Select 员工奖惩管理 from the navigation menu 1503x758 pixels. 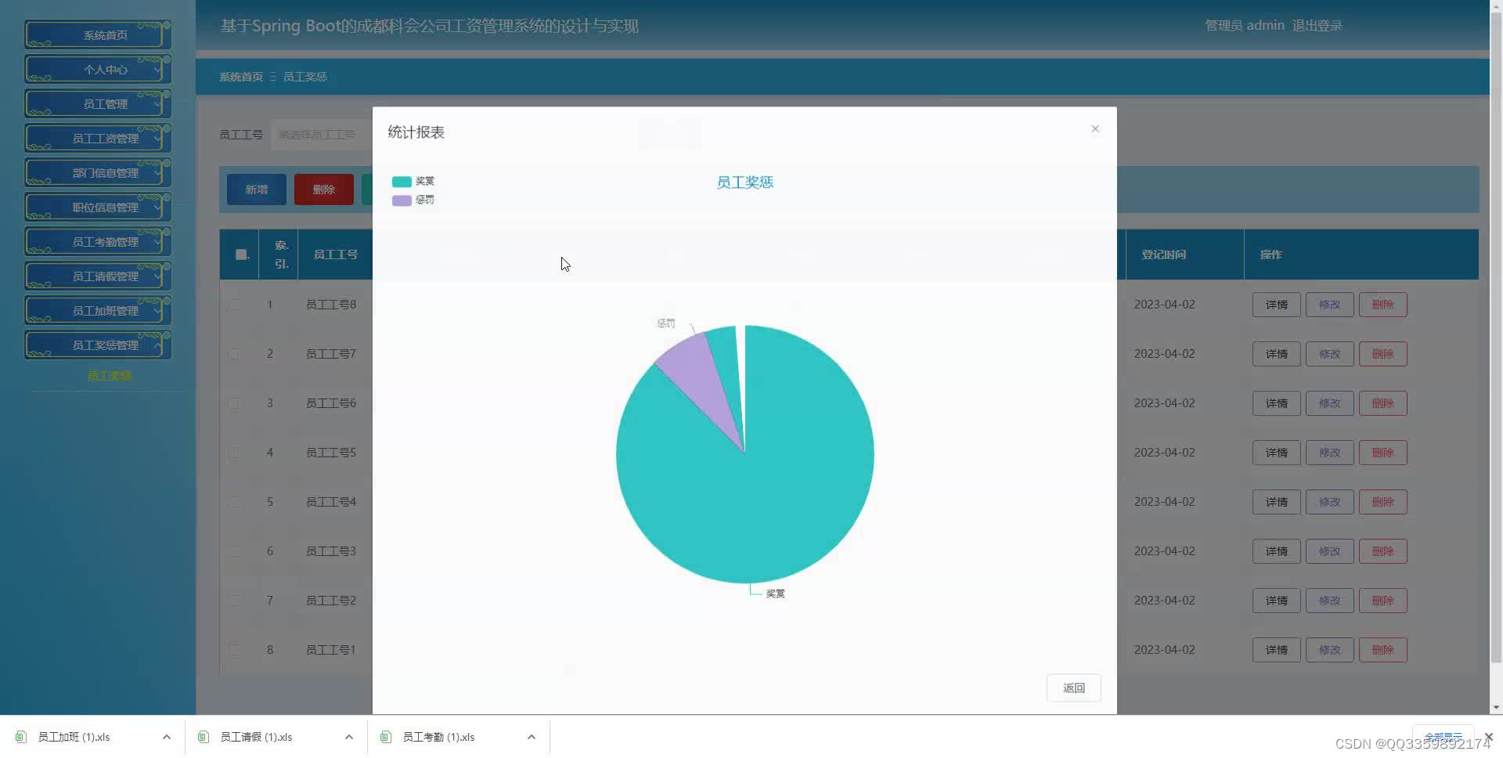(x=97, y=345)
